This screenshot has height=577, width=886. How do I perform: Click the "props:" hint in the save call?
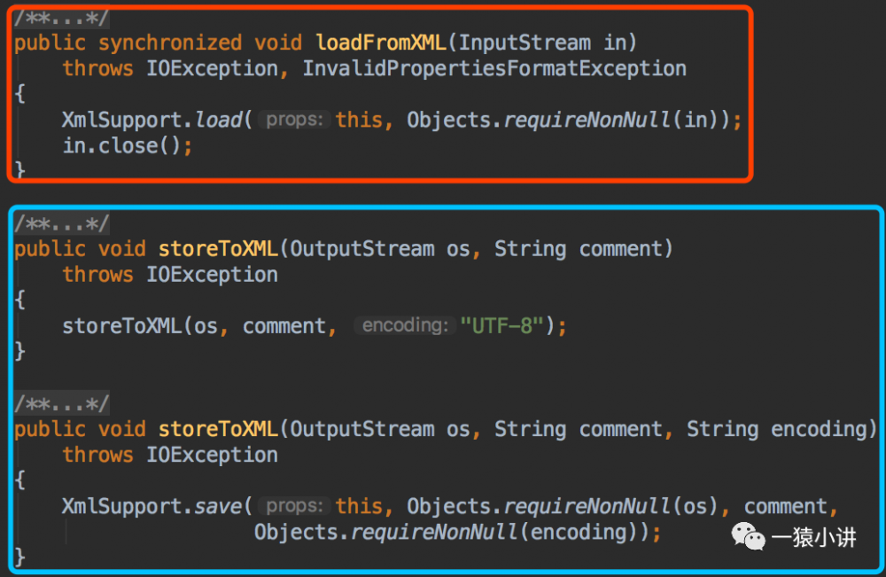tap(295, 506)
